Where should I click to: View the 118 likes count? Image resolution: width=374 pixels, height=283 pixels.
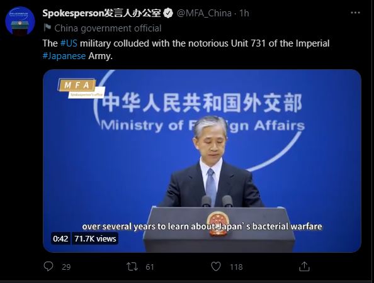pos(236,267)
